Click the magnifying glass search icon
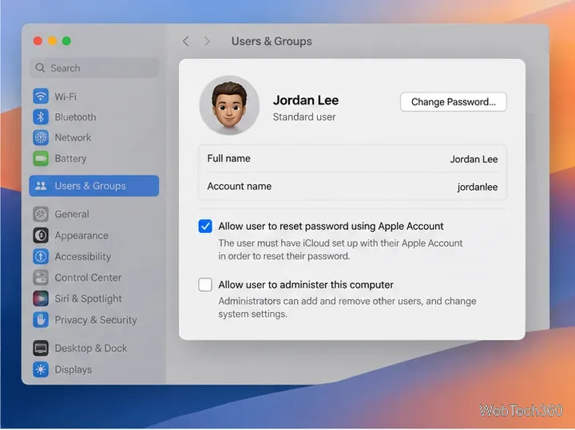 click(40, 68)
